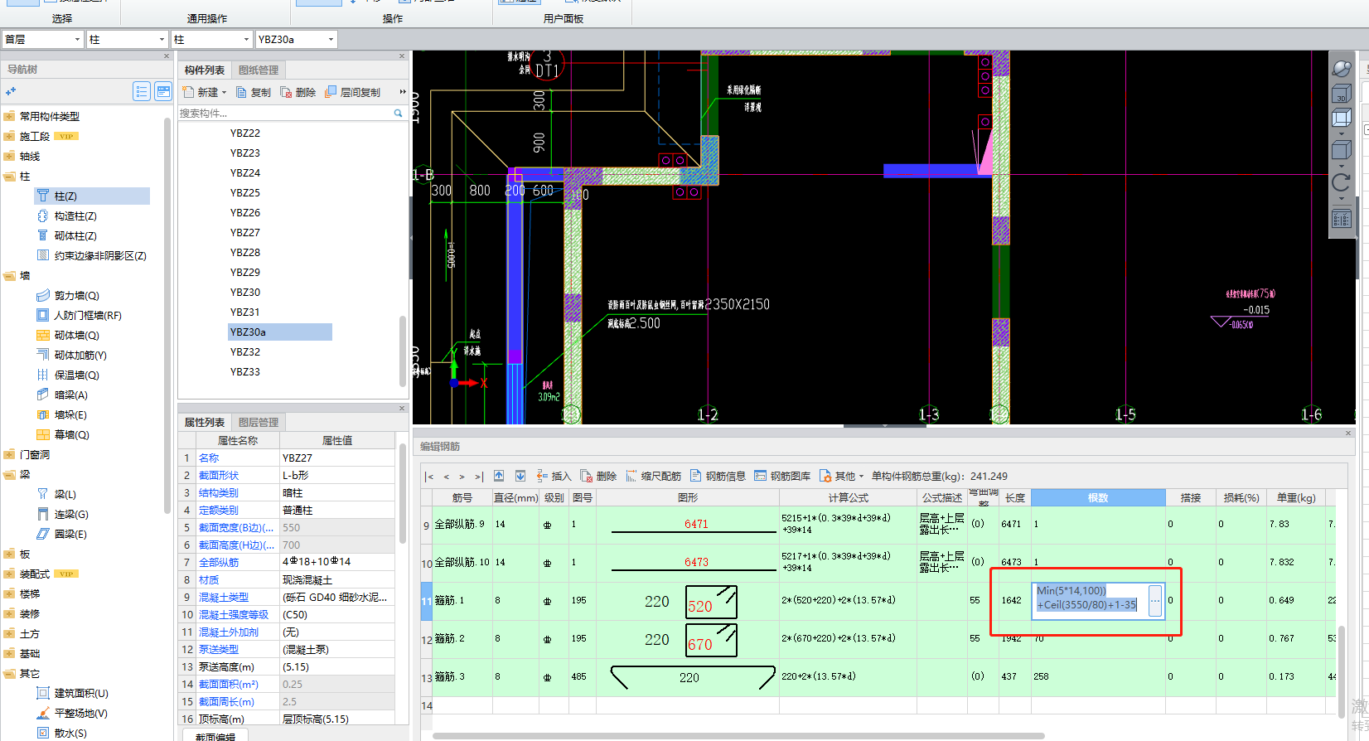The image size is (1369, 741).
Task: Select 暗梁(A) tree item
Action: [x=70, y=395]
